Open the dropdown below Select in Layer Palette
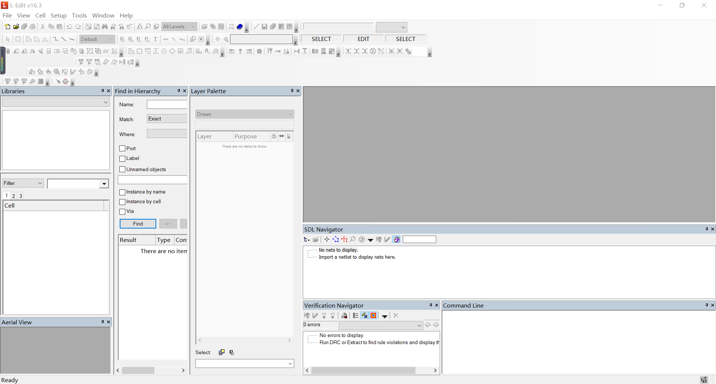This screenshot has height=384, width=716. point(245,363)
